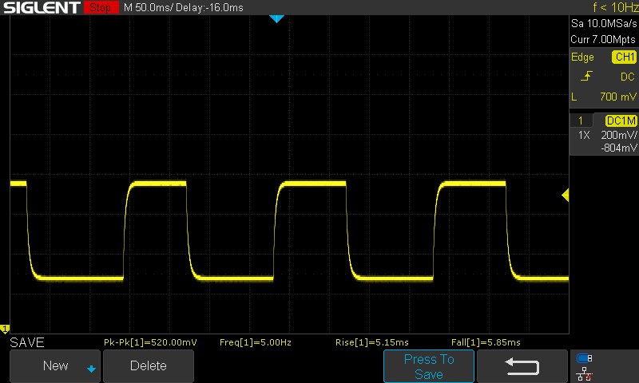Click the yellow trigger level arrow at right edge
Image resolution: width=639 pixels, height=383 pixels.
pos(566,195)
